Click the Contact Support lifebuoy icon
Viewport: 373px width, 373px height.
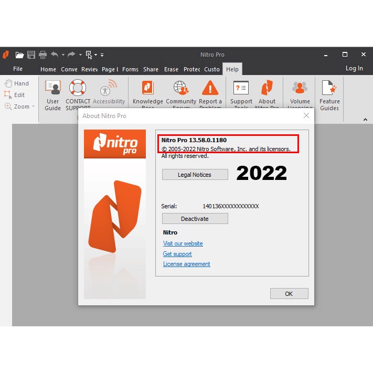78,88
